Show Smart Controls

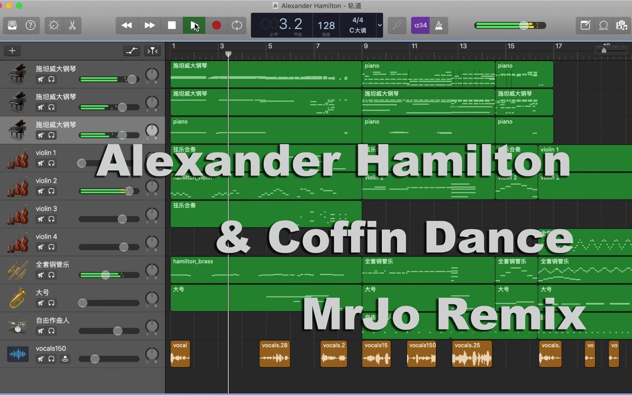(x=54, y=25)
